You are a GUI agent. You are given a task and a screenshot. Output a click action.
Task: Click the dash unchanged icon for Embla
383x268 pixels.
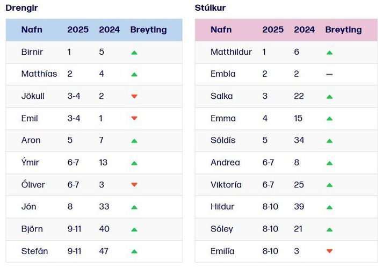point(329,75)
